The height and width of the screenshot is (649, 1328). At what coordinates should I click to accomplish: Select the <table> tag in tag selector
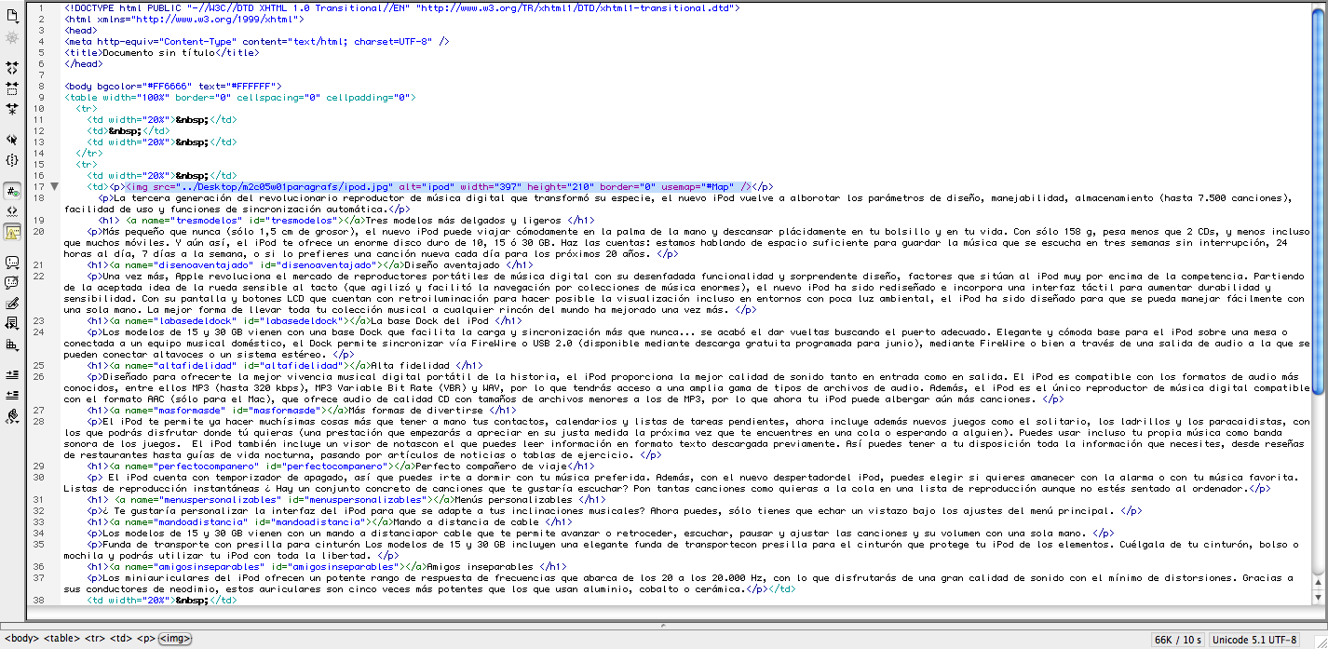click(61, 639)
